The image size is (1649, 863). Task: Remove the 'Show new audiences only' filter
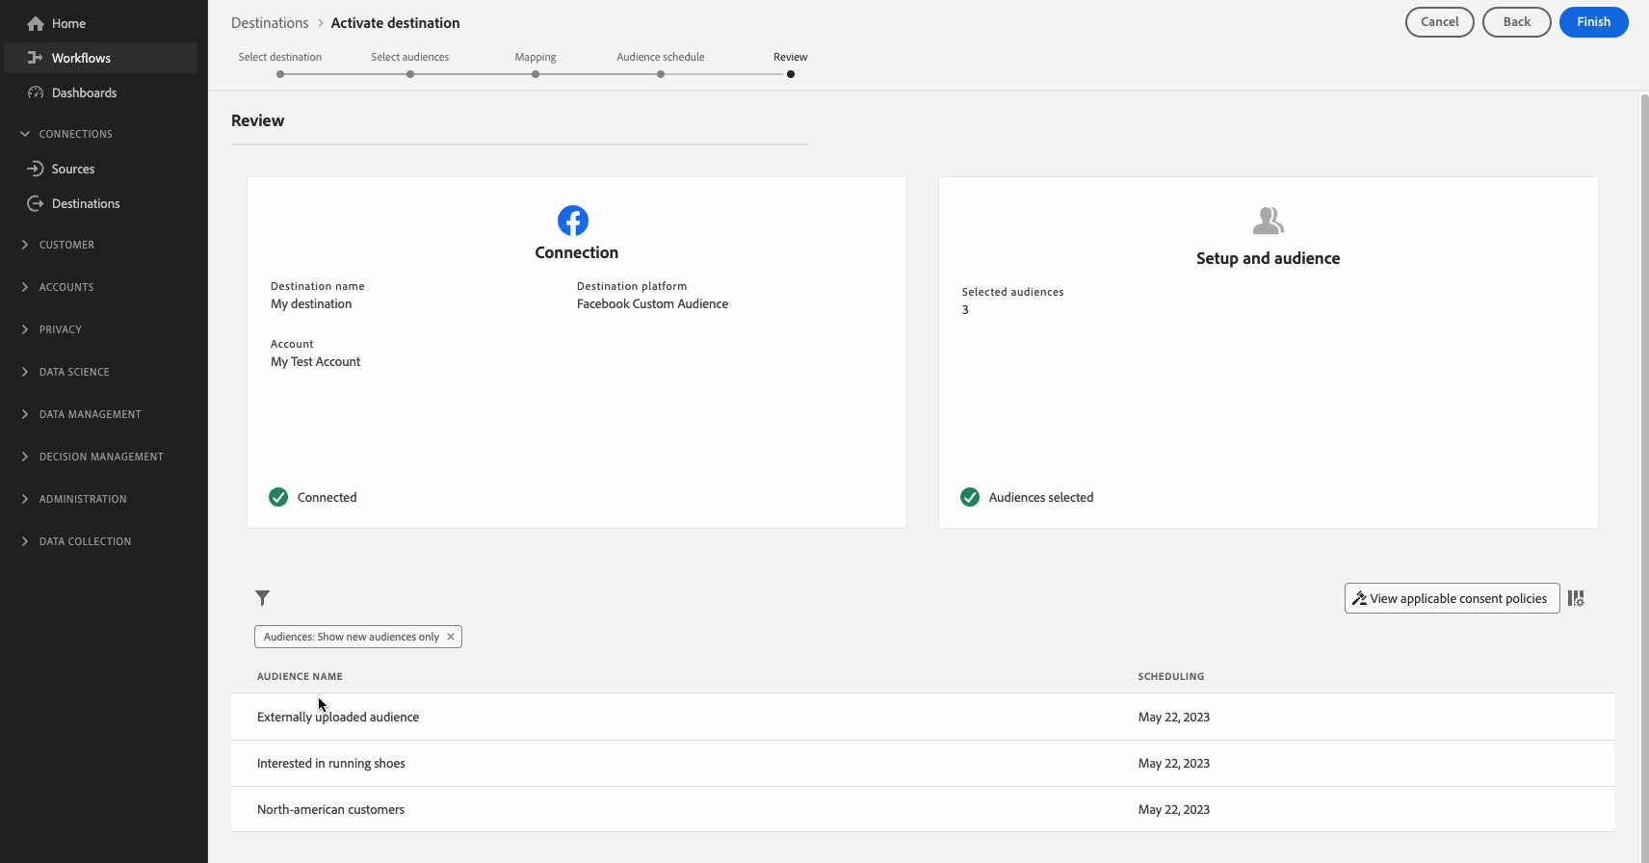450,637
